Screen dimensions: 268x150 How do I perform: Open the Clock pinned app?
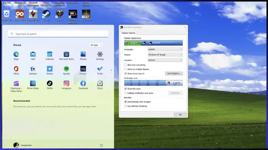pyautogui.click(x=100, y=85)
